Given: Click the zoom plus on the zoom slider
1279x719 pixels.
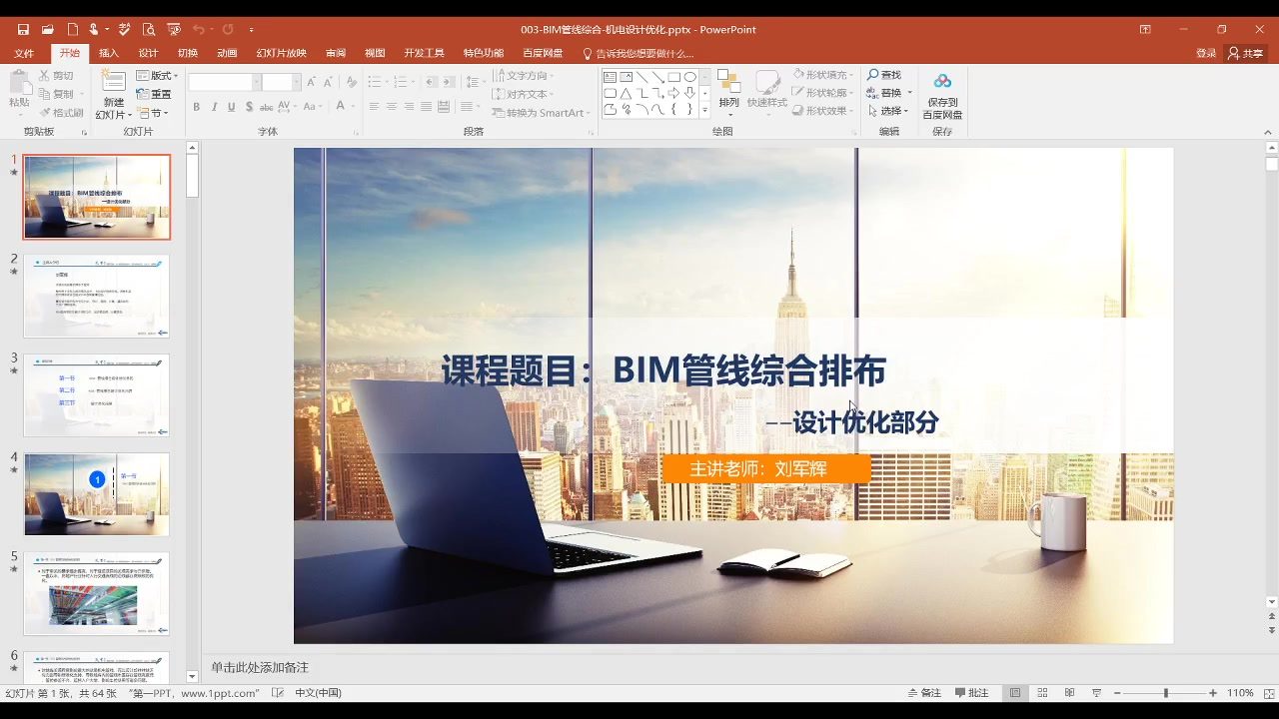Looking at the screenshot, I should [1214, 692].
